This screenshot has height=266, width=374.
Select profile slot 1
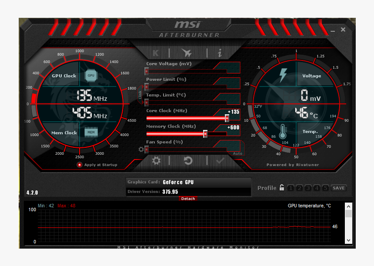[291, 188]
